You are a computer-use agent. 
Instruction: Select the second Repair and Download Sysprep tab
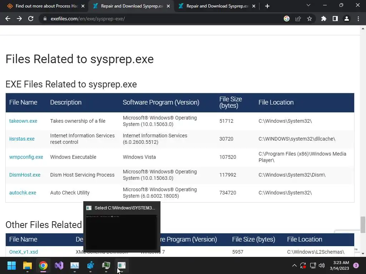(x=131, y=6)
